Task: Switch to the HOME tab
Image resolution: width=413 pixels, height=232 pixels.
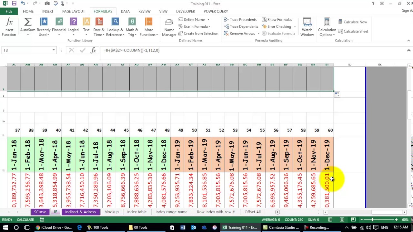Action: [x=28, y=11]
